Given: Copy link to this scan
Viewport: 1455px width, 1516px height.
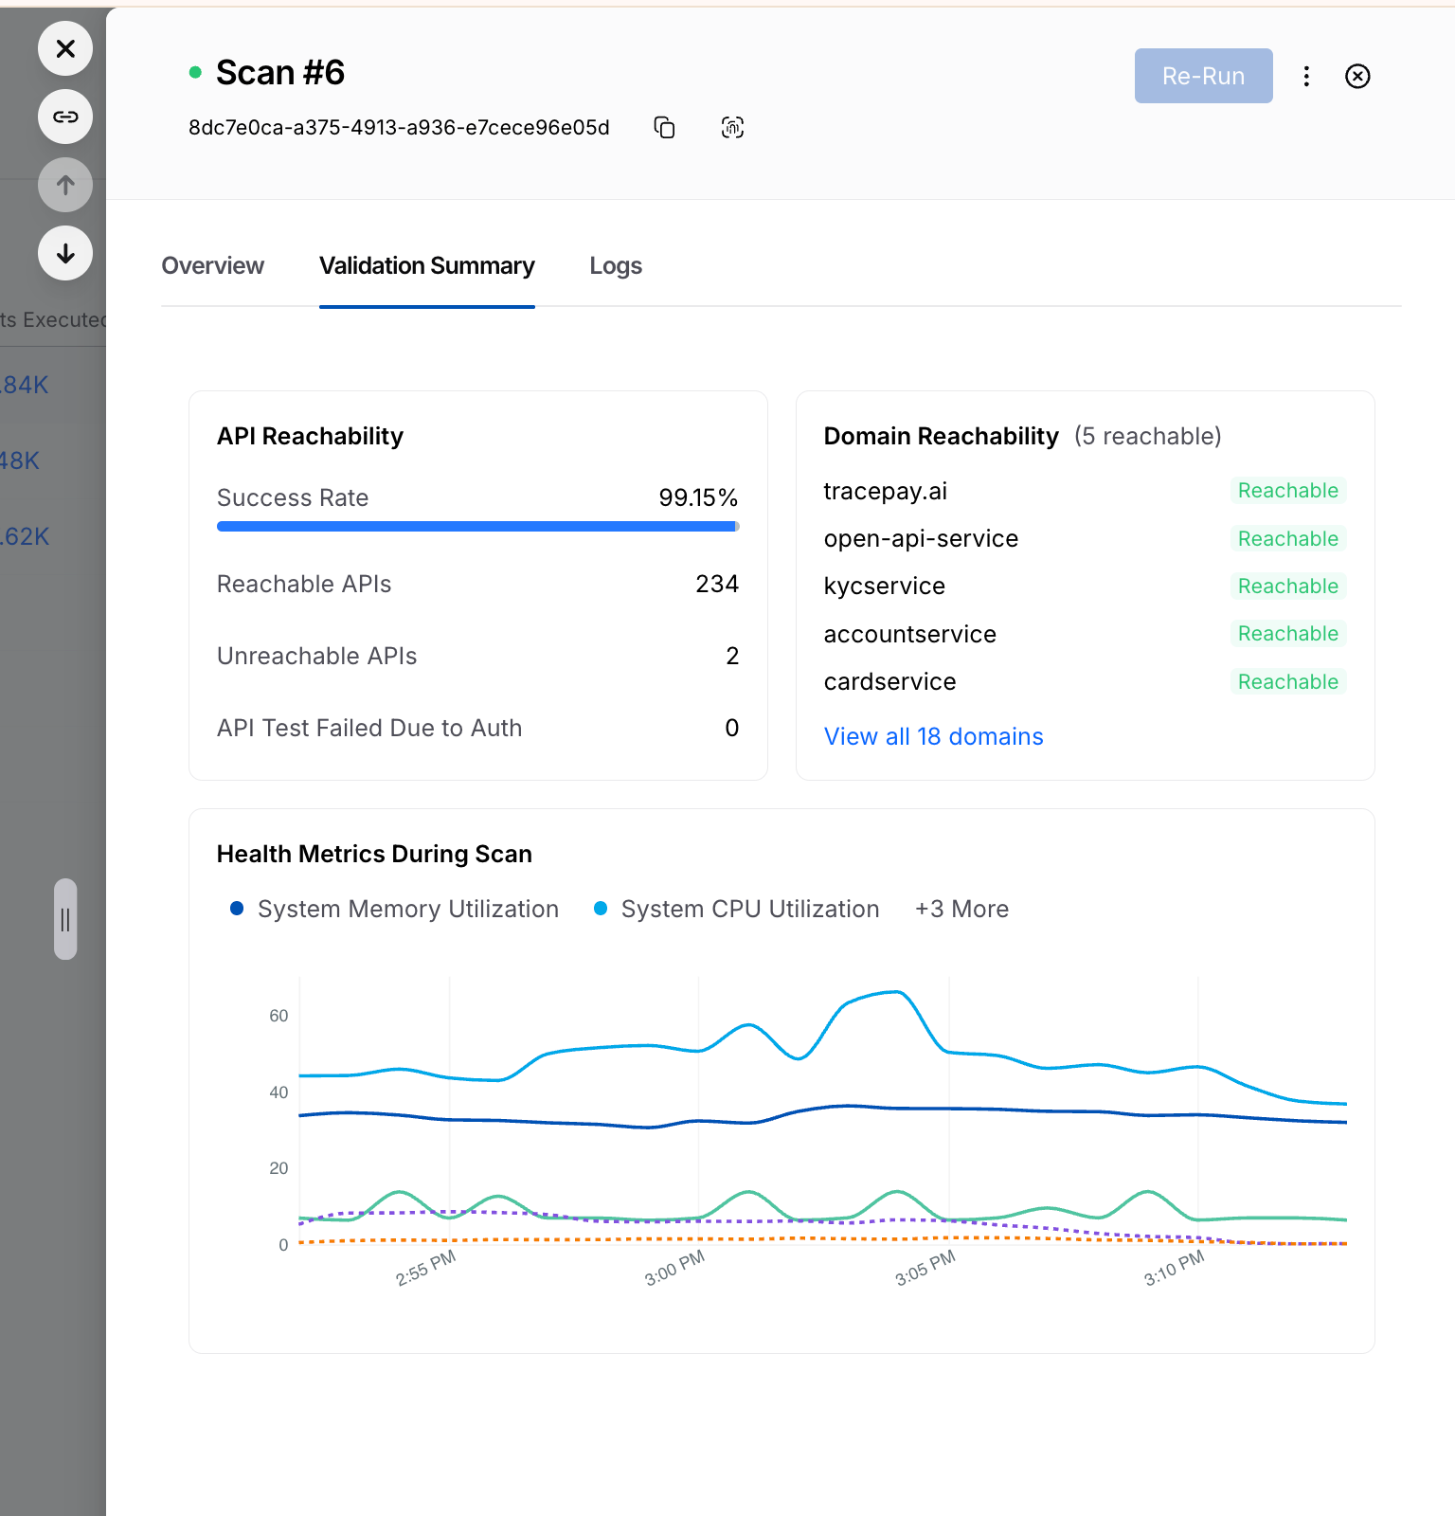Looking at the screenshot, I should pos(65,117).
